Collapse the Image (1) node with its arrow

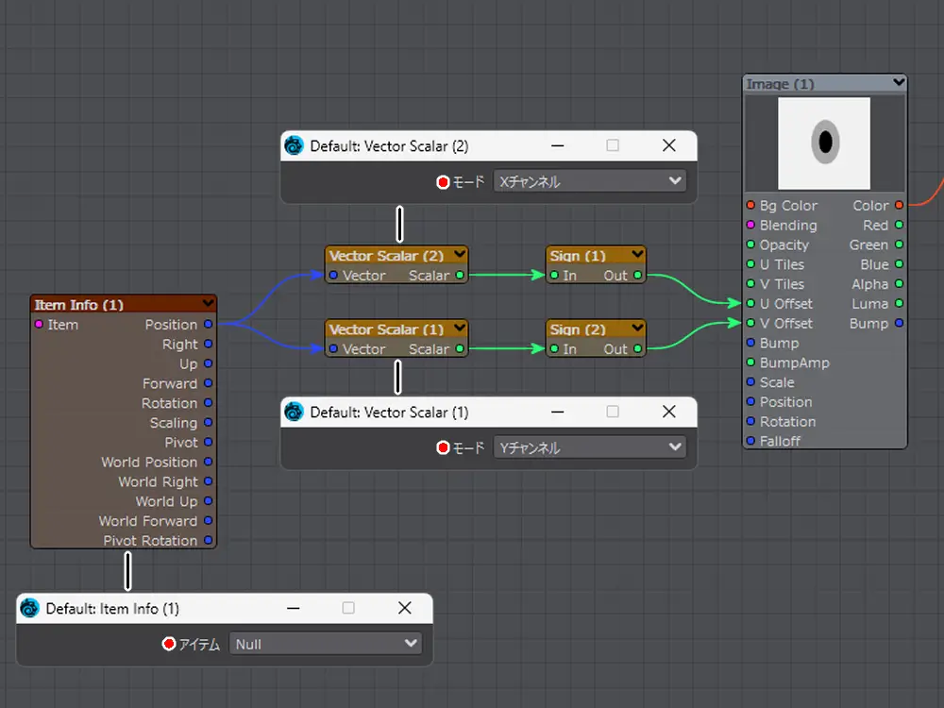pos(898,83)
